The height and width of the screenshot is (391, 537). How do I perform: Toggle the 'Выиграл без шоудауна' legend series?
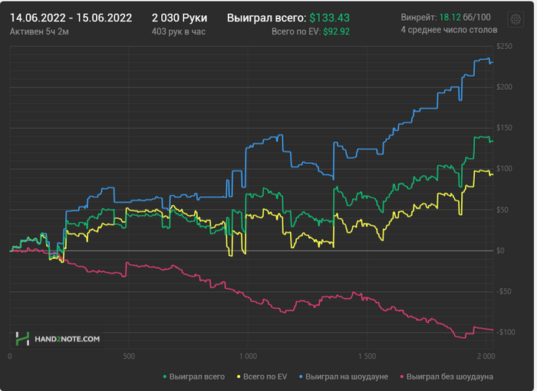(x=446, y=376)
